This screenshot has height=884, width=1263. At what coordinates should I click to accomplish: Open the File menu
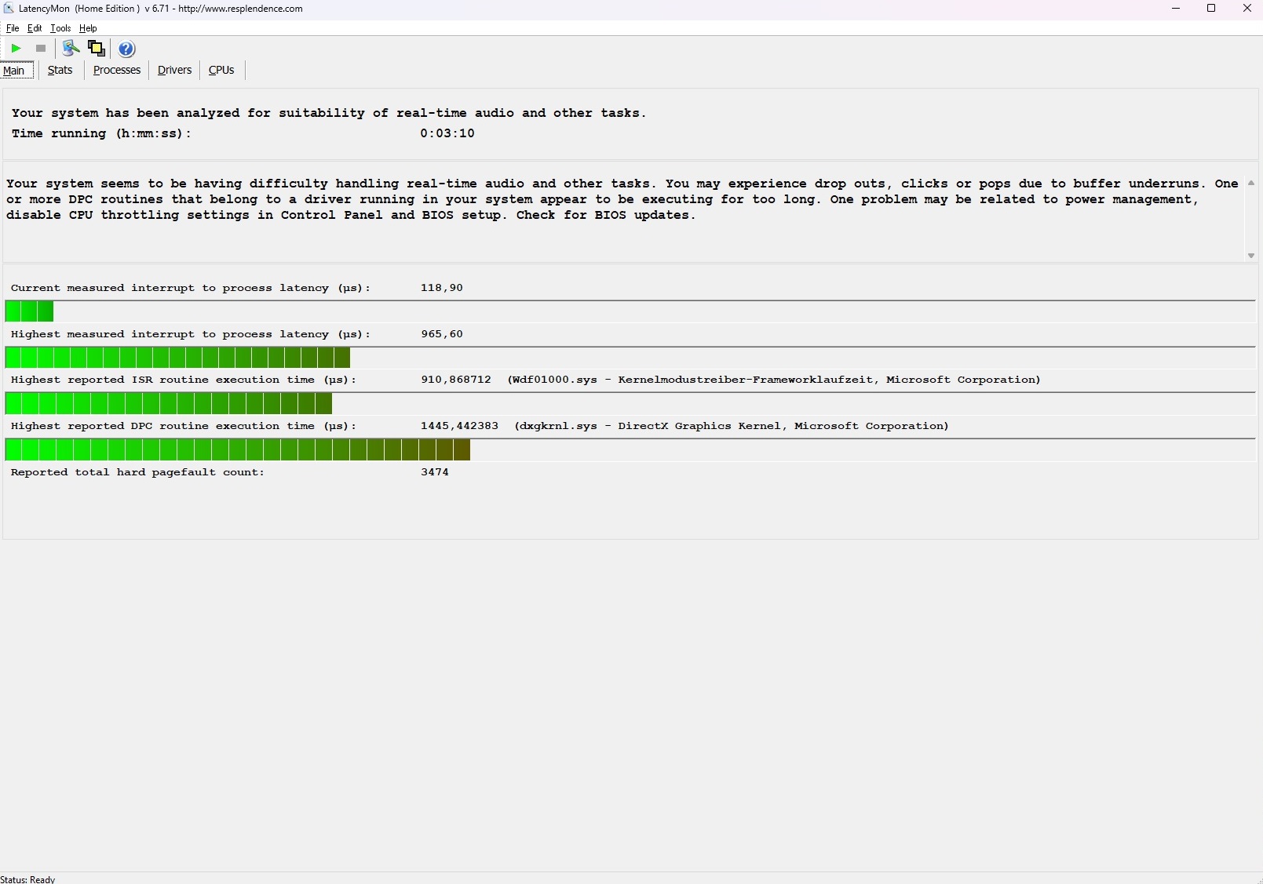pos(13,28)
